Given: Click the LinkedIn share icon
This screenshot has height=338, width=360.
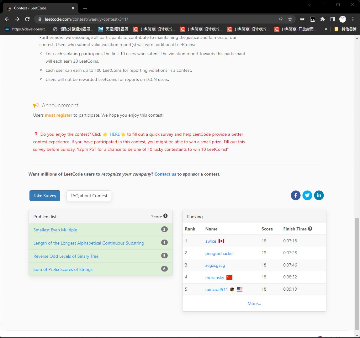Looking at the screenshot, I should click(x=319, y=195).
